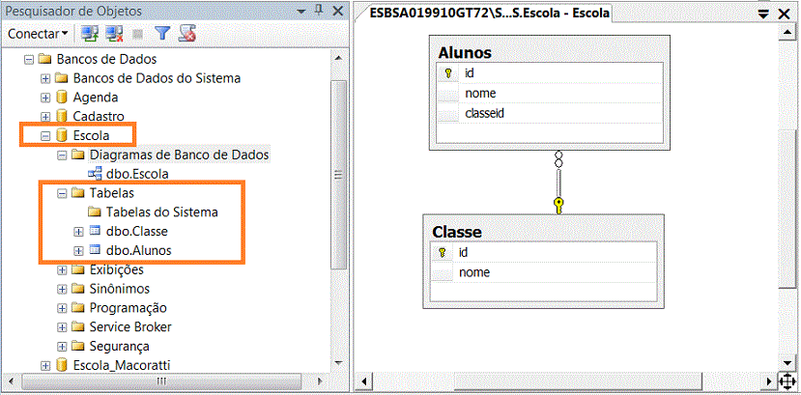Click the primary key icon of Alunos id
The width and height of the screenshot is (801, 395).
448,73
